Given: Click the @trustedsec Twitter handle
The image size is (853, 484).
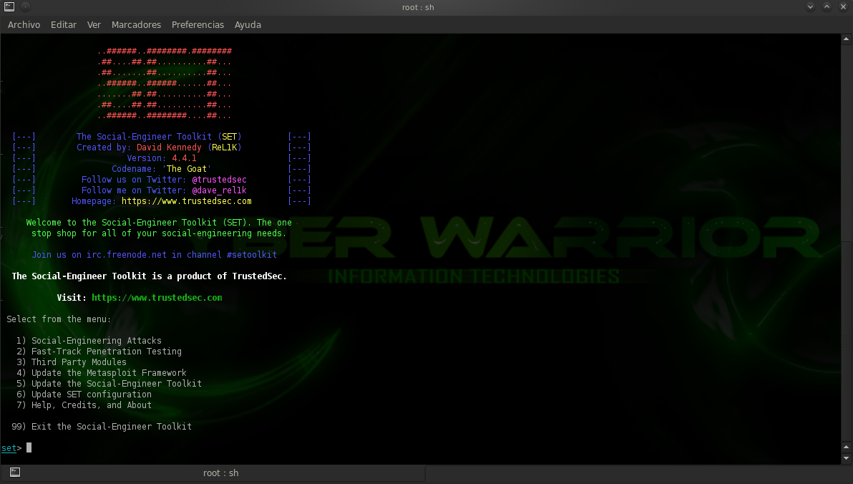Looking at the screenshot, I should [x=219, y=180].
